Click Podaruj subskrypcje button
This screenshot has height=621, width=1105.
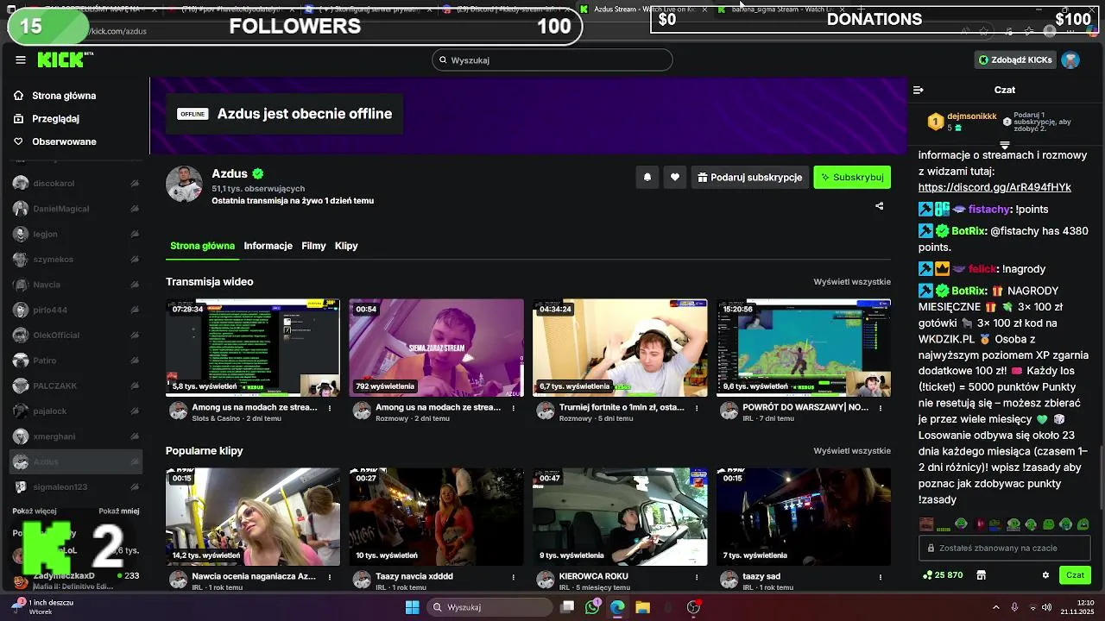(x=749, y=177)
